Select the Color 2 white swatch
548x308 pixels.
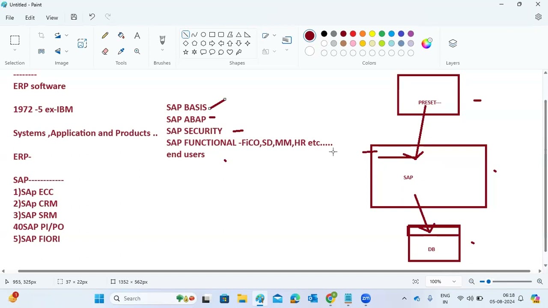click(x=310, y=51)
